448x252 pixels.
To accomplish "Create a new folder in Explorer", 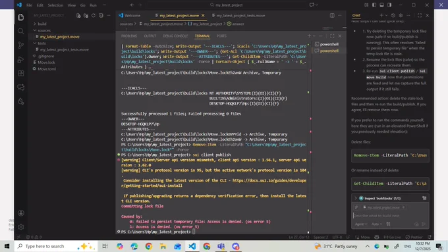I will point(86,15).
